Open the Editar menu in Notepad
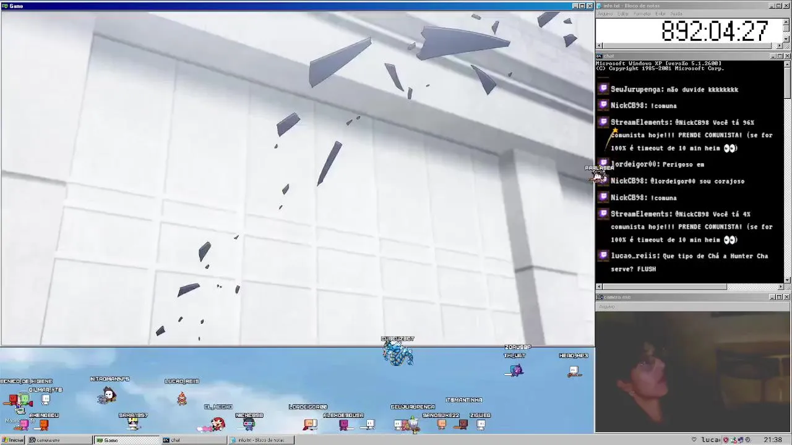 622,14
